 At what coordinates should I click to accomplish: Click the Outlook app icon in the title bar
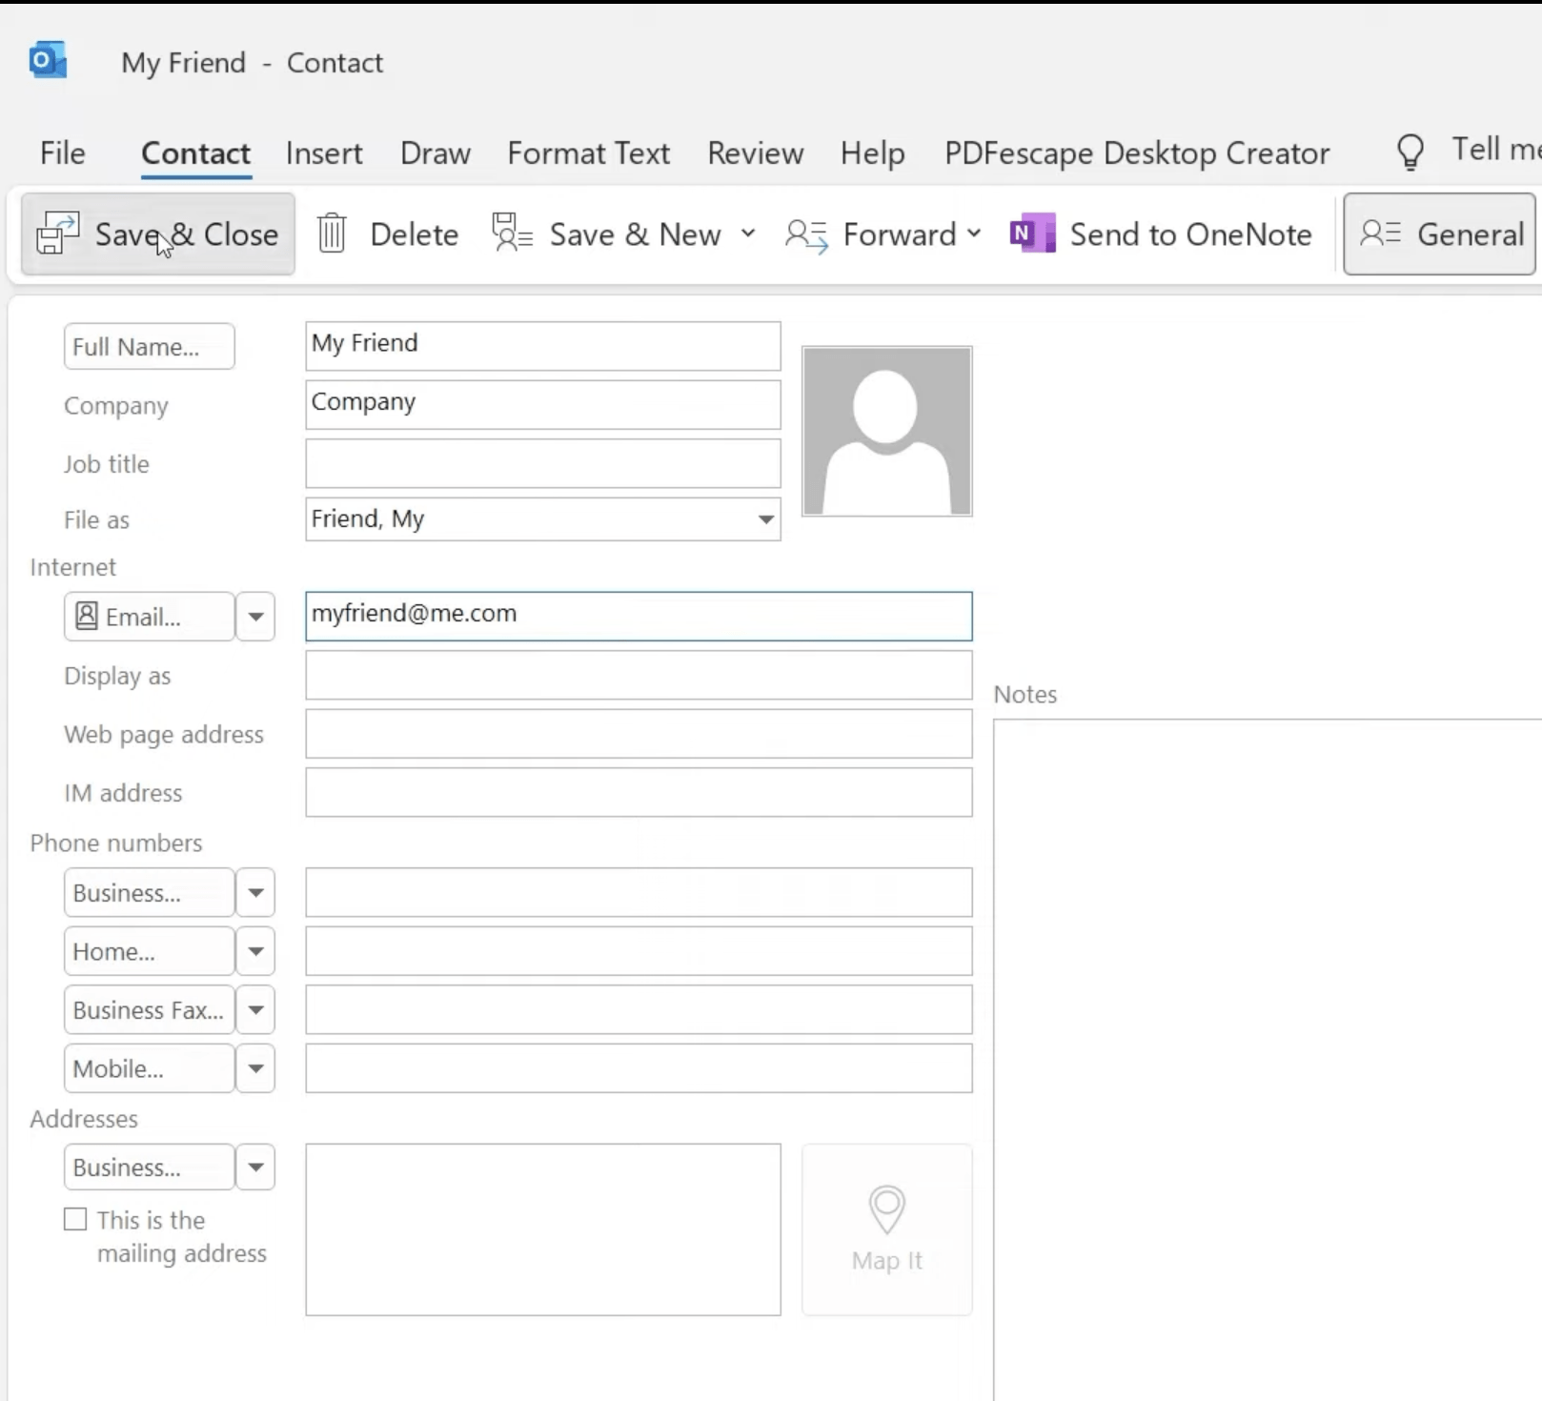48,61
